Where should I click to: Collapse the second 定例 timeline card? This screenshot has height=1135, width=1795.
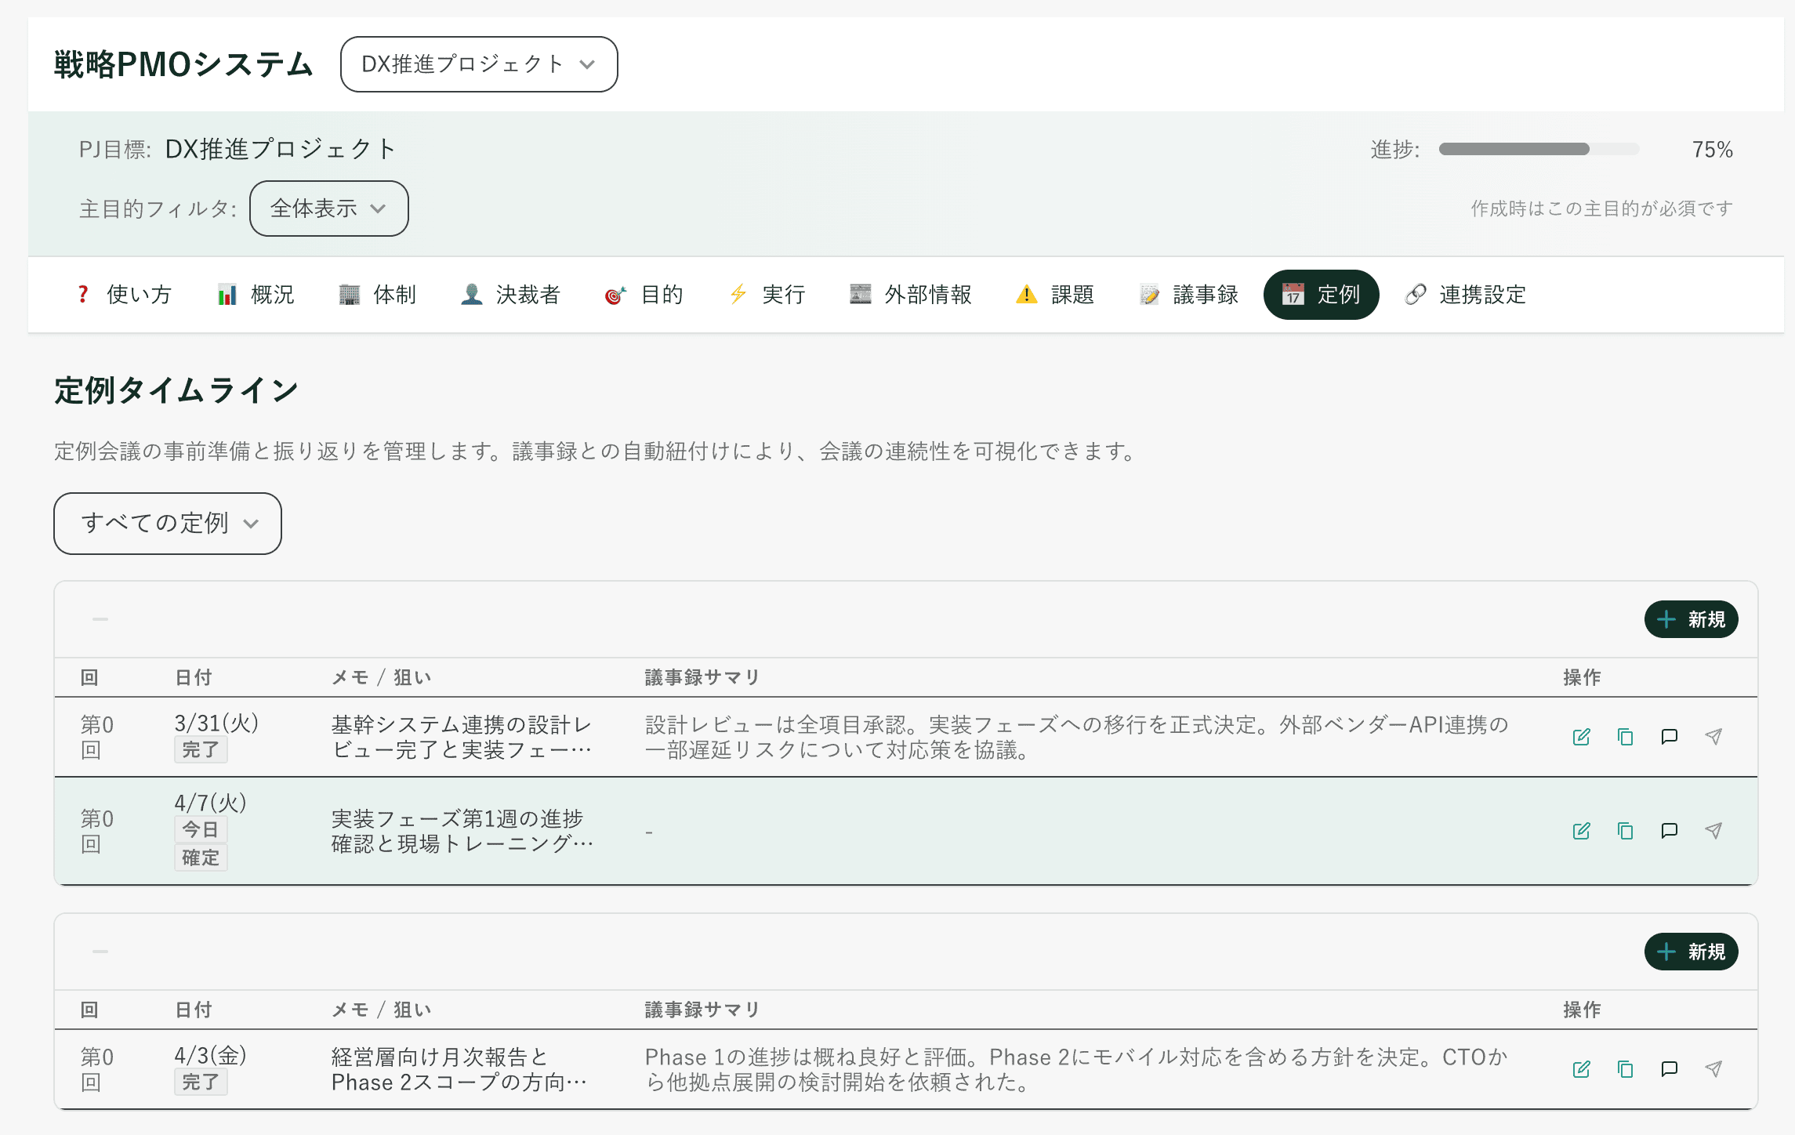100,951
